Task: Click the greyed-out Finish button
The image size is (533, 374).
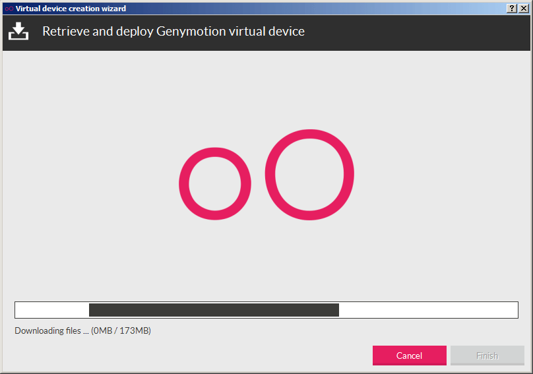Action: 487,356
